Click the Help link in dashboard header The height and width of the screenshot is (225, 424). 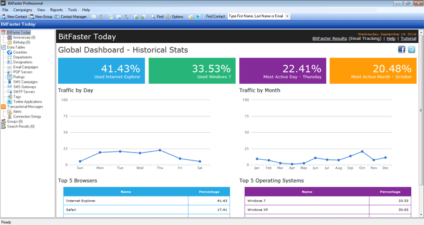(391, 39)
